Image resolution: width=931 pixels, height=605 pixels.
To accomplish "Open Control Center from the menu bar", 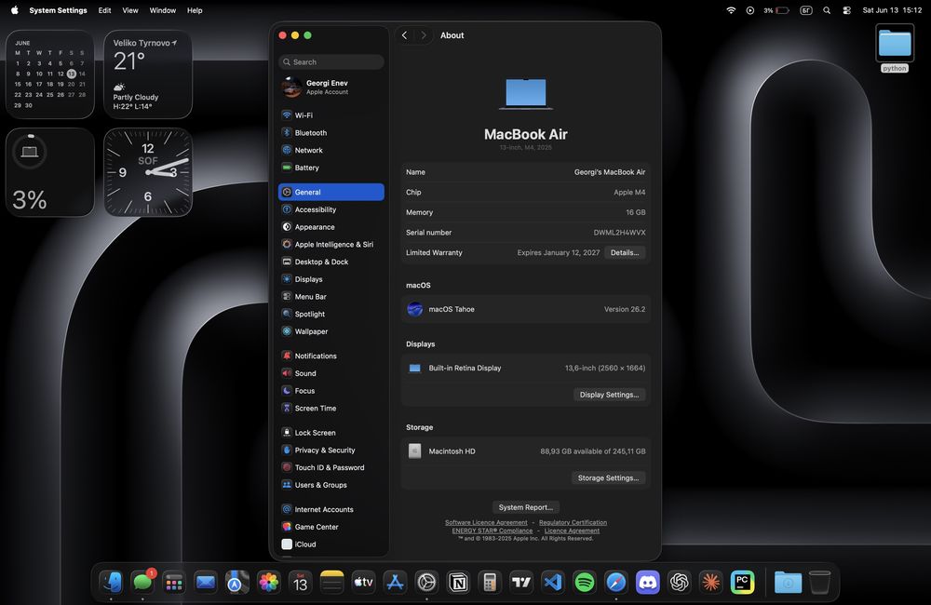I will (846, 10).
